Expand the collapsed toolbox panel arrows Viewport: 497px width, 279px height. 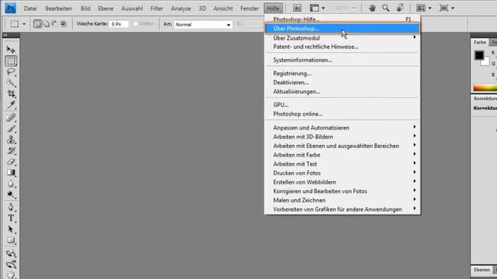click(5, 35)
